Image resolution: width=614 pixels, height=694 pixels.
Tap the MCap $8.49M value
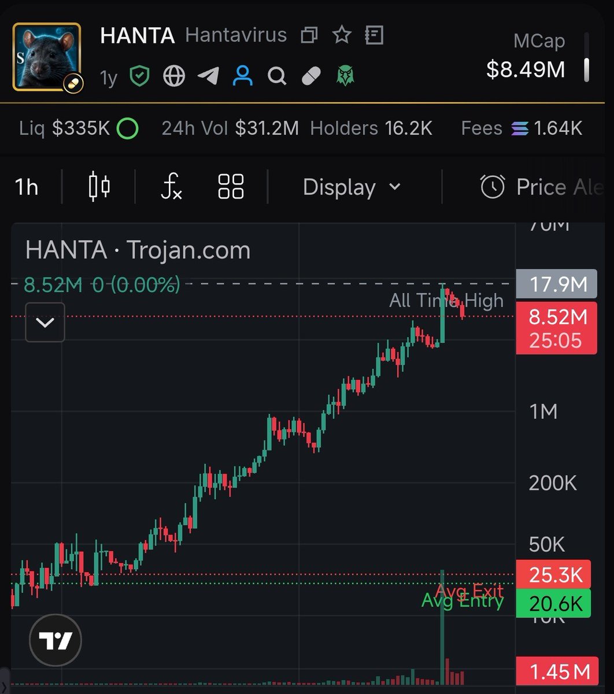coord(525,69)
